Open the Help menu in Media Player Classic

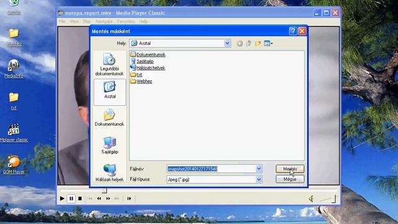pyautogui.click(x=144, y=22)
